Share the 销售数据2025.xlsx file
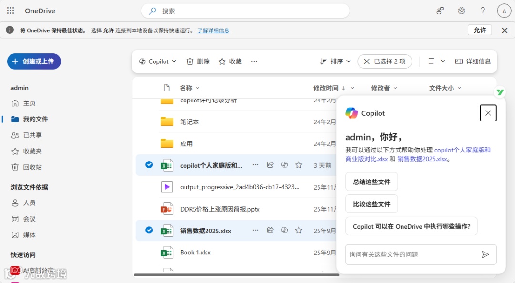Screen dimensions: 515x283 point(270,230)
